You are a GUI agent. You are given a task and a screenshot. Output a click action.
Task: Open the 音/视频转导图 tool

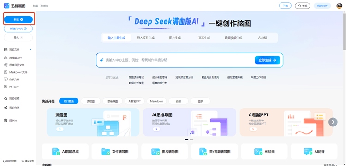point(215,151)
